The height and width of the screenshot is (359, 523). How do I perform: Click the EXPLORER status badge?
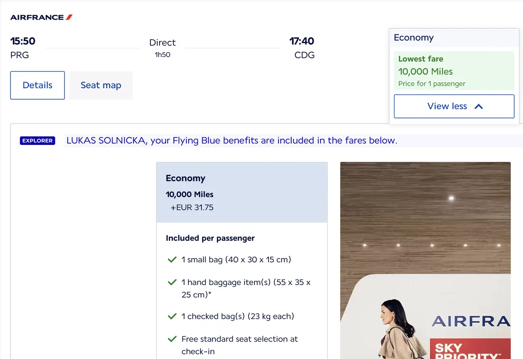(x=37, y=141)
